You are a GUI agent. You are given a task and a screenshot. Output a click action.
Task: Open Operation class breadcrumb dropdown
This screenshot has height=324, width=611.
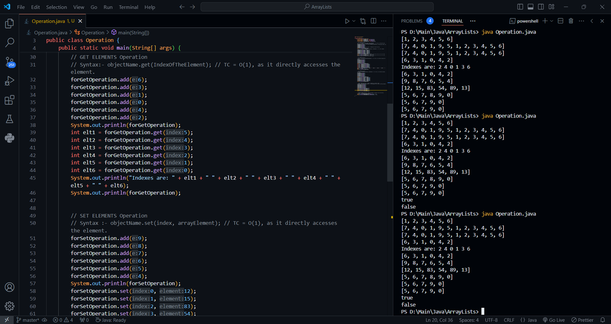(x=90, y=33)
